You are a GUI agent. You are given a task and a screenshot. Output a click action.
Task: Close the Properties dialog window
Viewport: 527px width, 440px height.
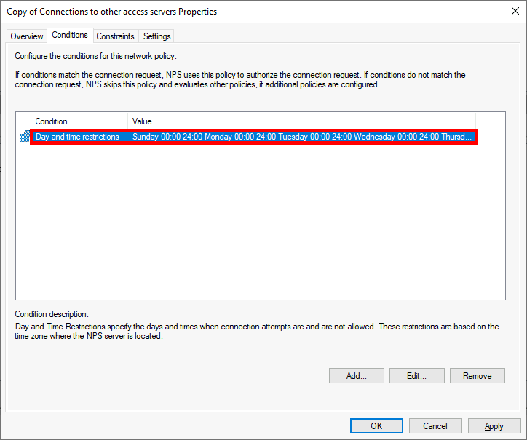tap(515, 11)
